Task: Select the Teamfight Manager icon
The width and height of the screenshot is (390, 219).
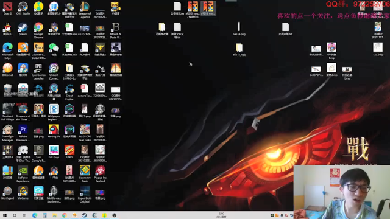Action: [7, 133]
